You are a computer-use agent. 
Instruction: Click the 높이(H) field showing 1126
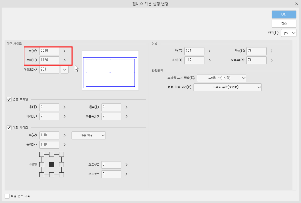tap(49, 60)
